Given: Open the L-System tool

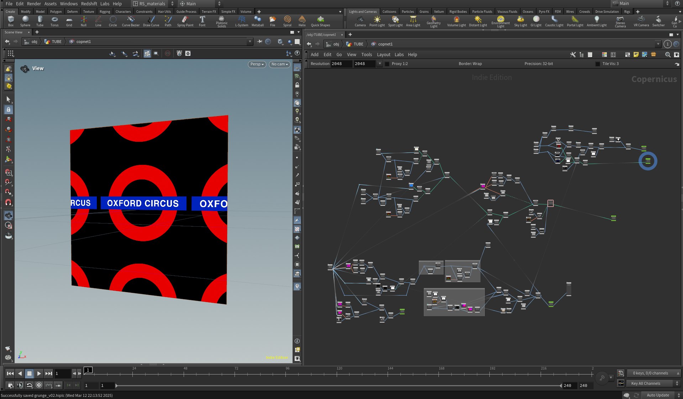Looking at the screenshot, I should tap(242, 21).
